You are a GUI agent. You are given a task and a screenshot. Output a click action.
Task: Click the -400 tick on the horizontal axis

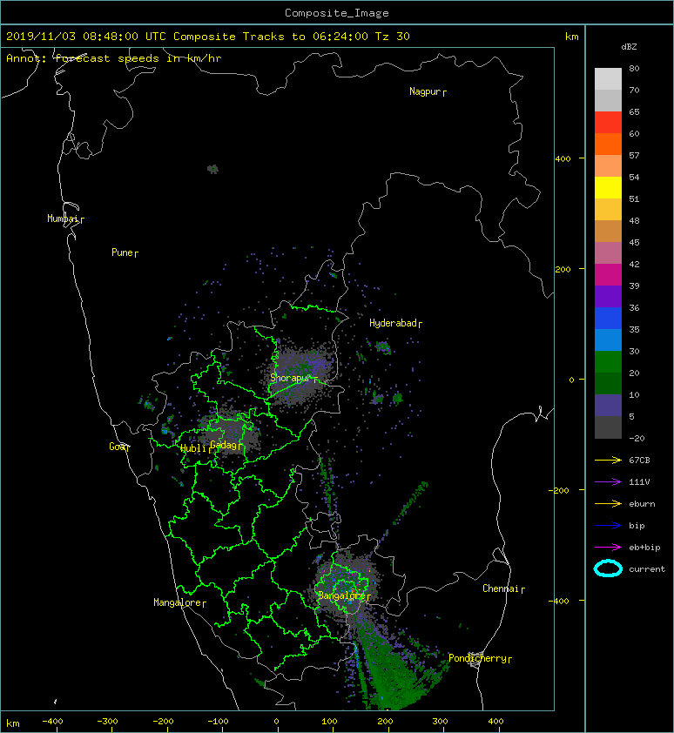[52, 722]
